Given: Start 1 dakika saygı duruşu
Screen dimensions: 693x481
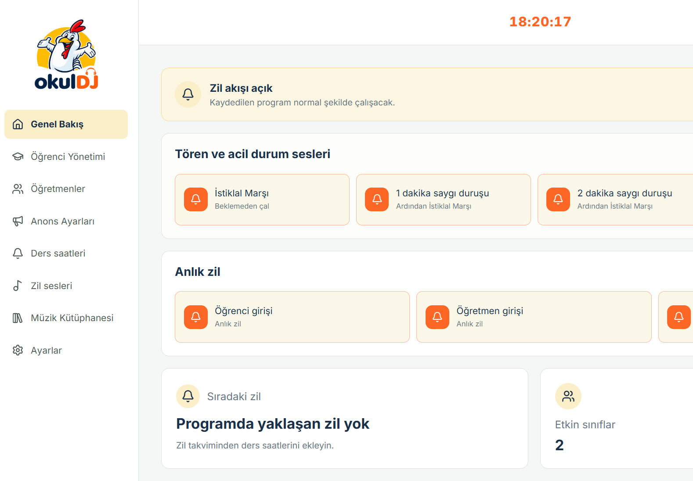Looking at the screenshot, I should click(444, 199).
